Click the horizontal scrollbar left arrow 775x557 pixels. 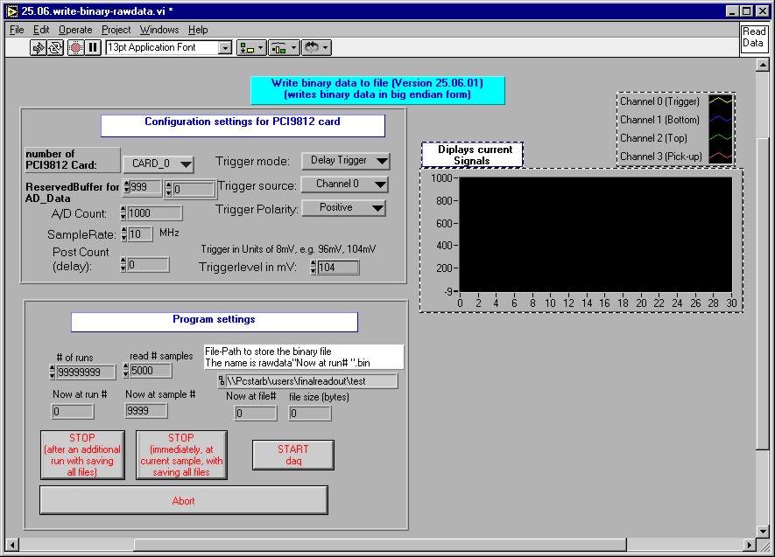coord(12,545)
